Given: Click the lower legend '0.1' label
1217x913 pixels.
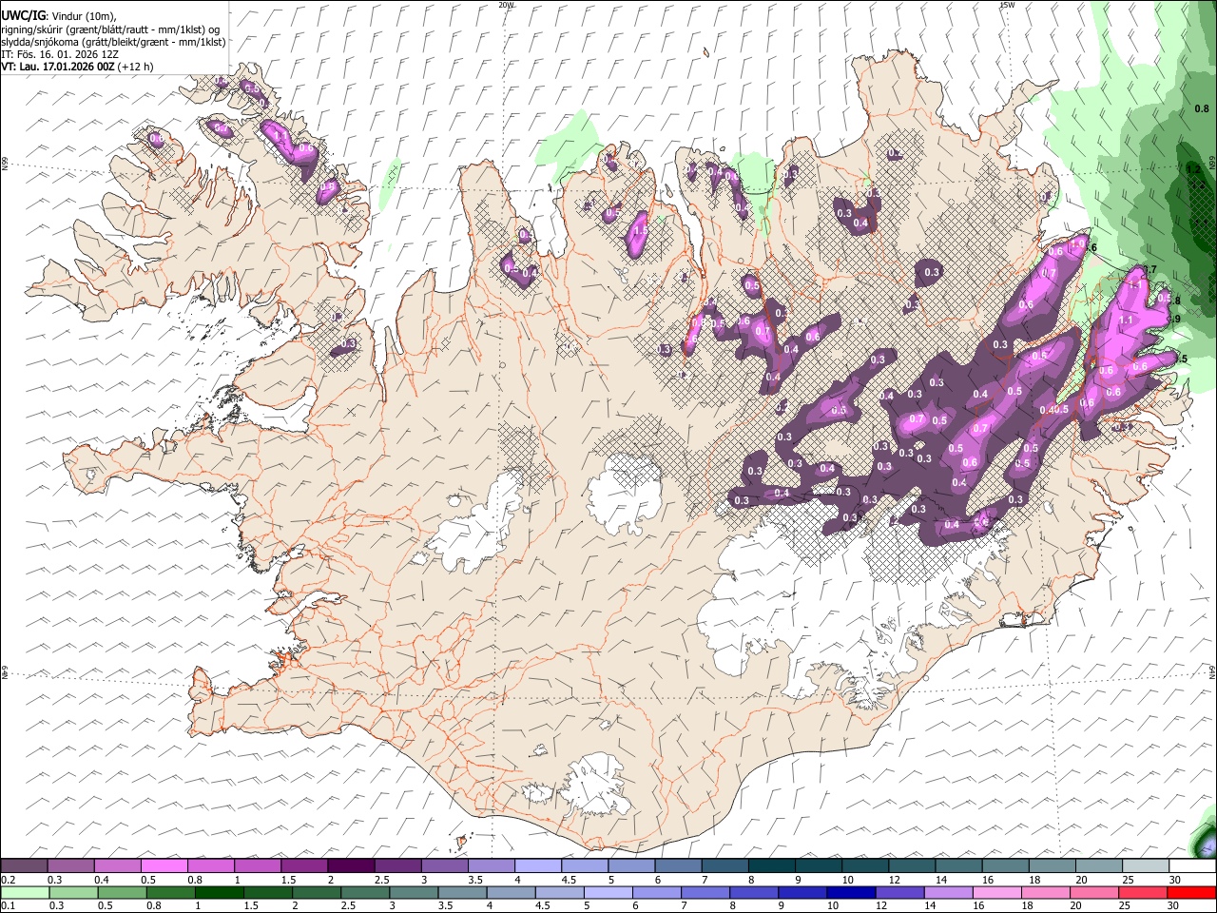Looking at the screenshot, I should (x=7, y=905).
